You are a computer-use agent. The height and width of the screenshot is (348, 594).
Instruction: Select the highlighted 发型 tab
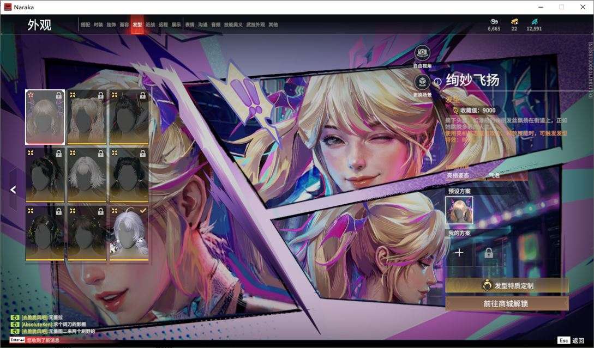(137, 25)
